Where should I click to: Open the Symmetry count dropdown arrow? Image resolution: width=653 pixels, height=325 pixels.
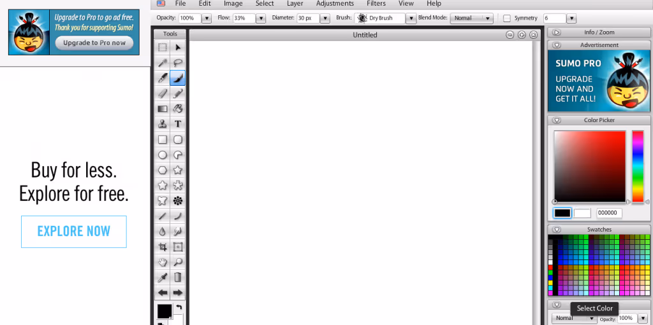click(571, 18)
